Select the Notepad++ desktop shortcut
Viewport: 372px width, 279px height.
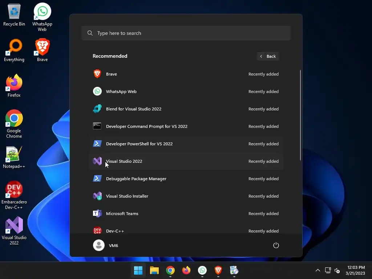14,157
